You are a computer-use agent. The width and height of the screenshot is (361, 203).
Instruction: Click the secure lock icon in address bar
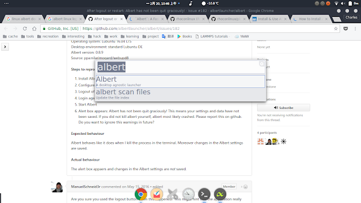tap(44, 29)
